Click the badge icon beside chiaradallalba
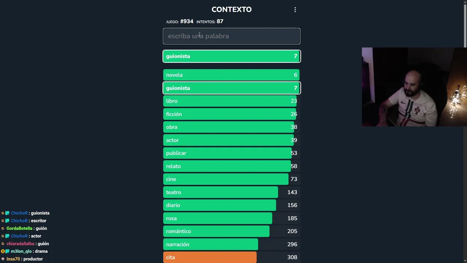This screenshot has height=263, width=467. (x=3, y=244)
